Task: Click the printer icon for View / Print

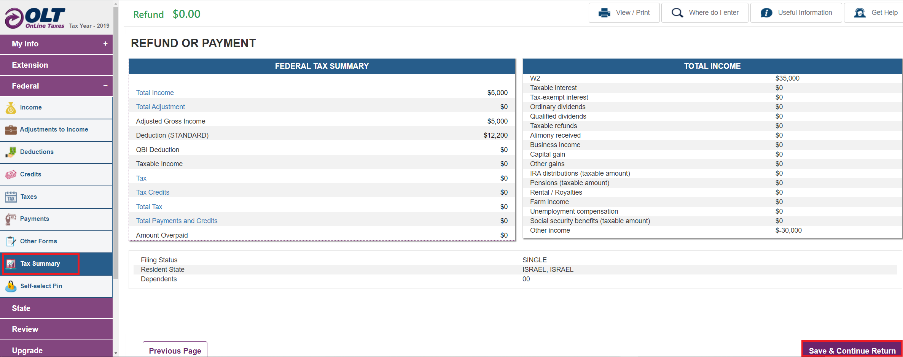Action: pos(604,13)
